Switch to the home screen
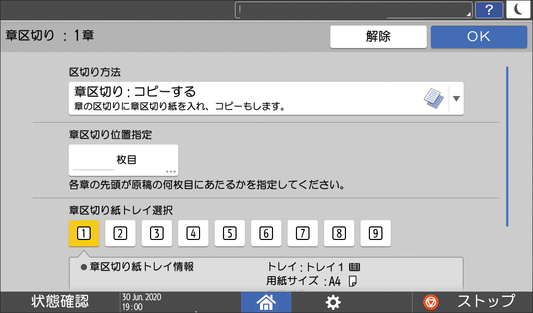Image resolution: width=533 pixels, height=313 pixels. 266,302
